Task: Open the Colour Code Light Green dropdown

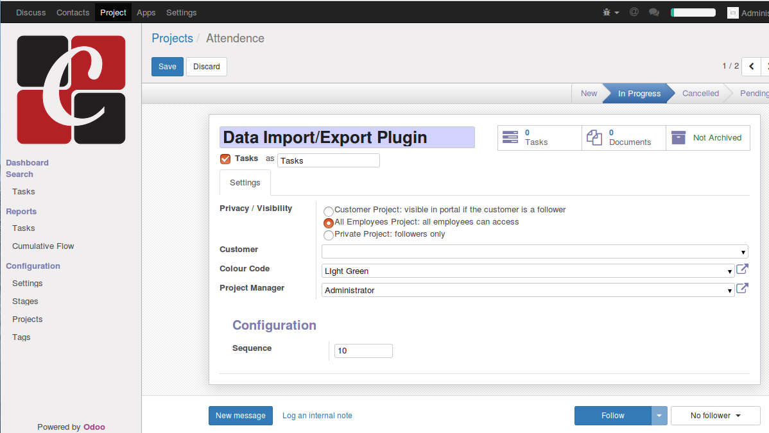Action: coord(528,271)
